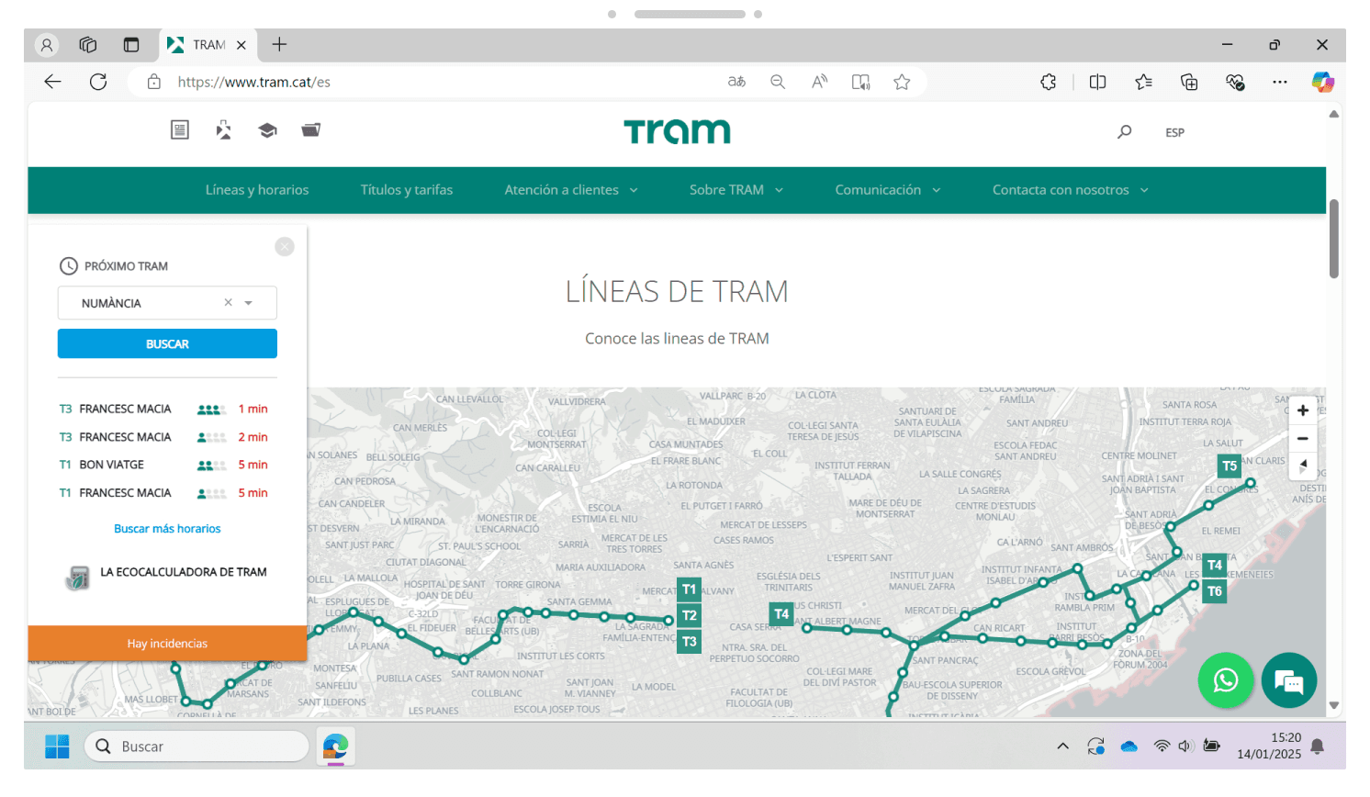Viewport: 1370px width, 797px height.
Task: Open the folder icon in site header
Action: [311, 130]
